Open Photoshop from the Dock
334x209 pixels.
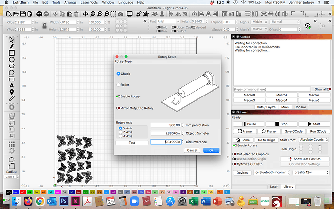tap(63, 201)
